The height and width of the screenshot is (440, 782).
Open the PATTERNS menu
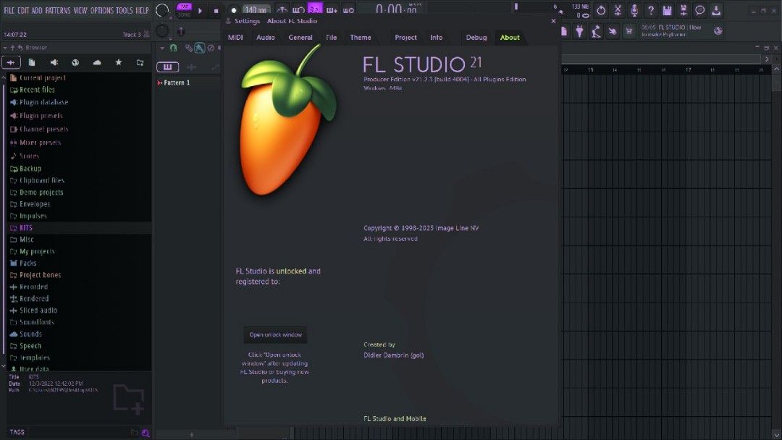[x=58, y=11]
